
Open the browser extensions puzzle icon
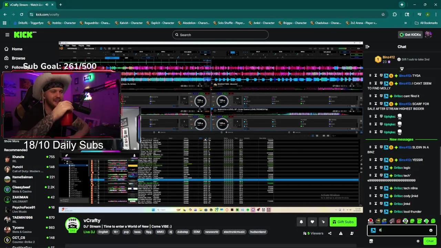[395, 14]
